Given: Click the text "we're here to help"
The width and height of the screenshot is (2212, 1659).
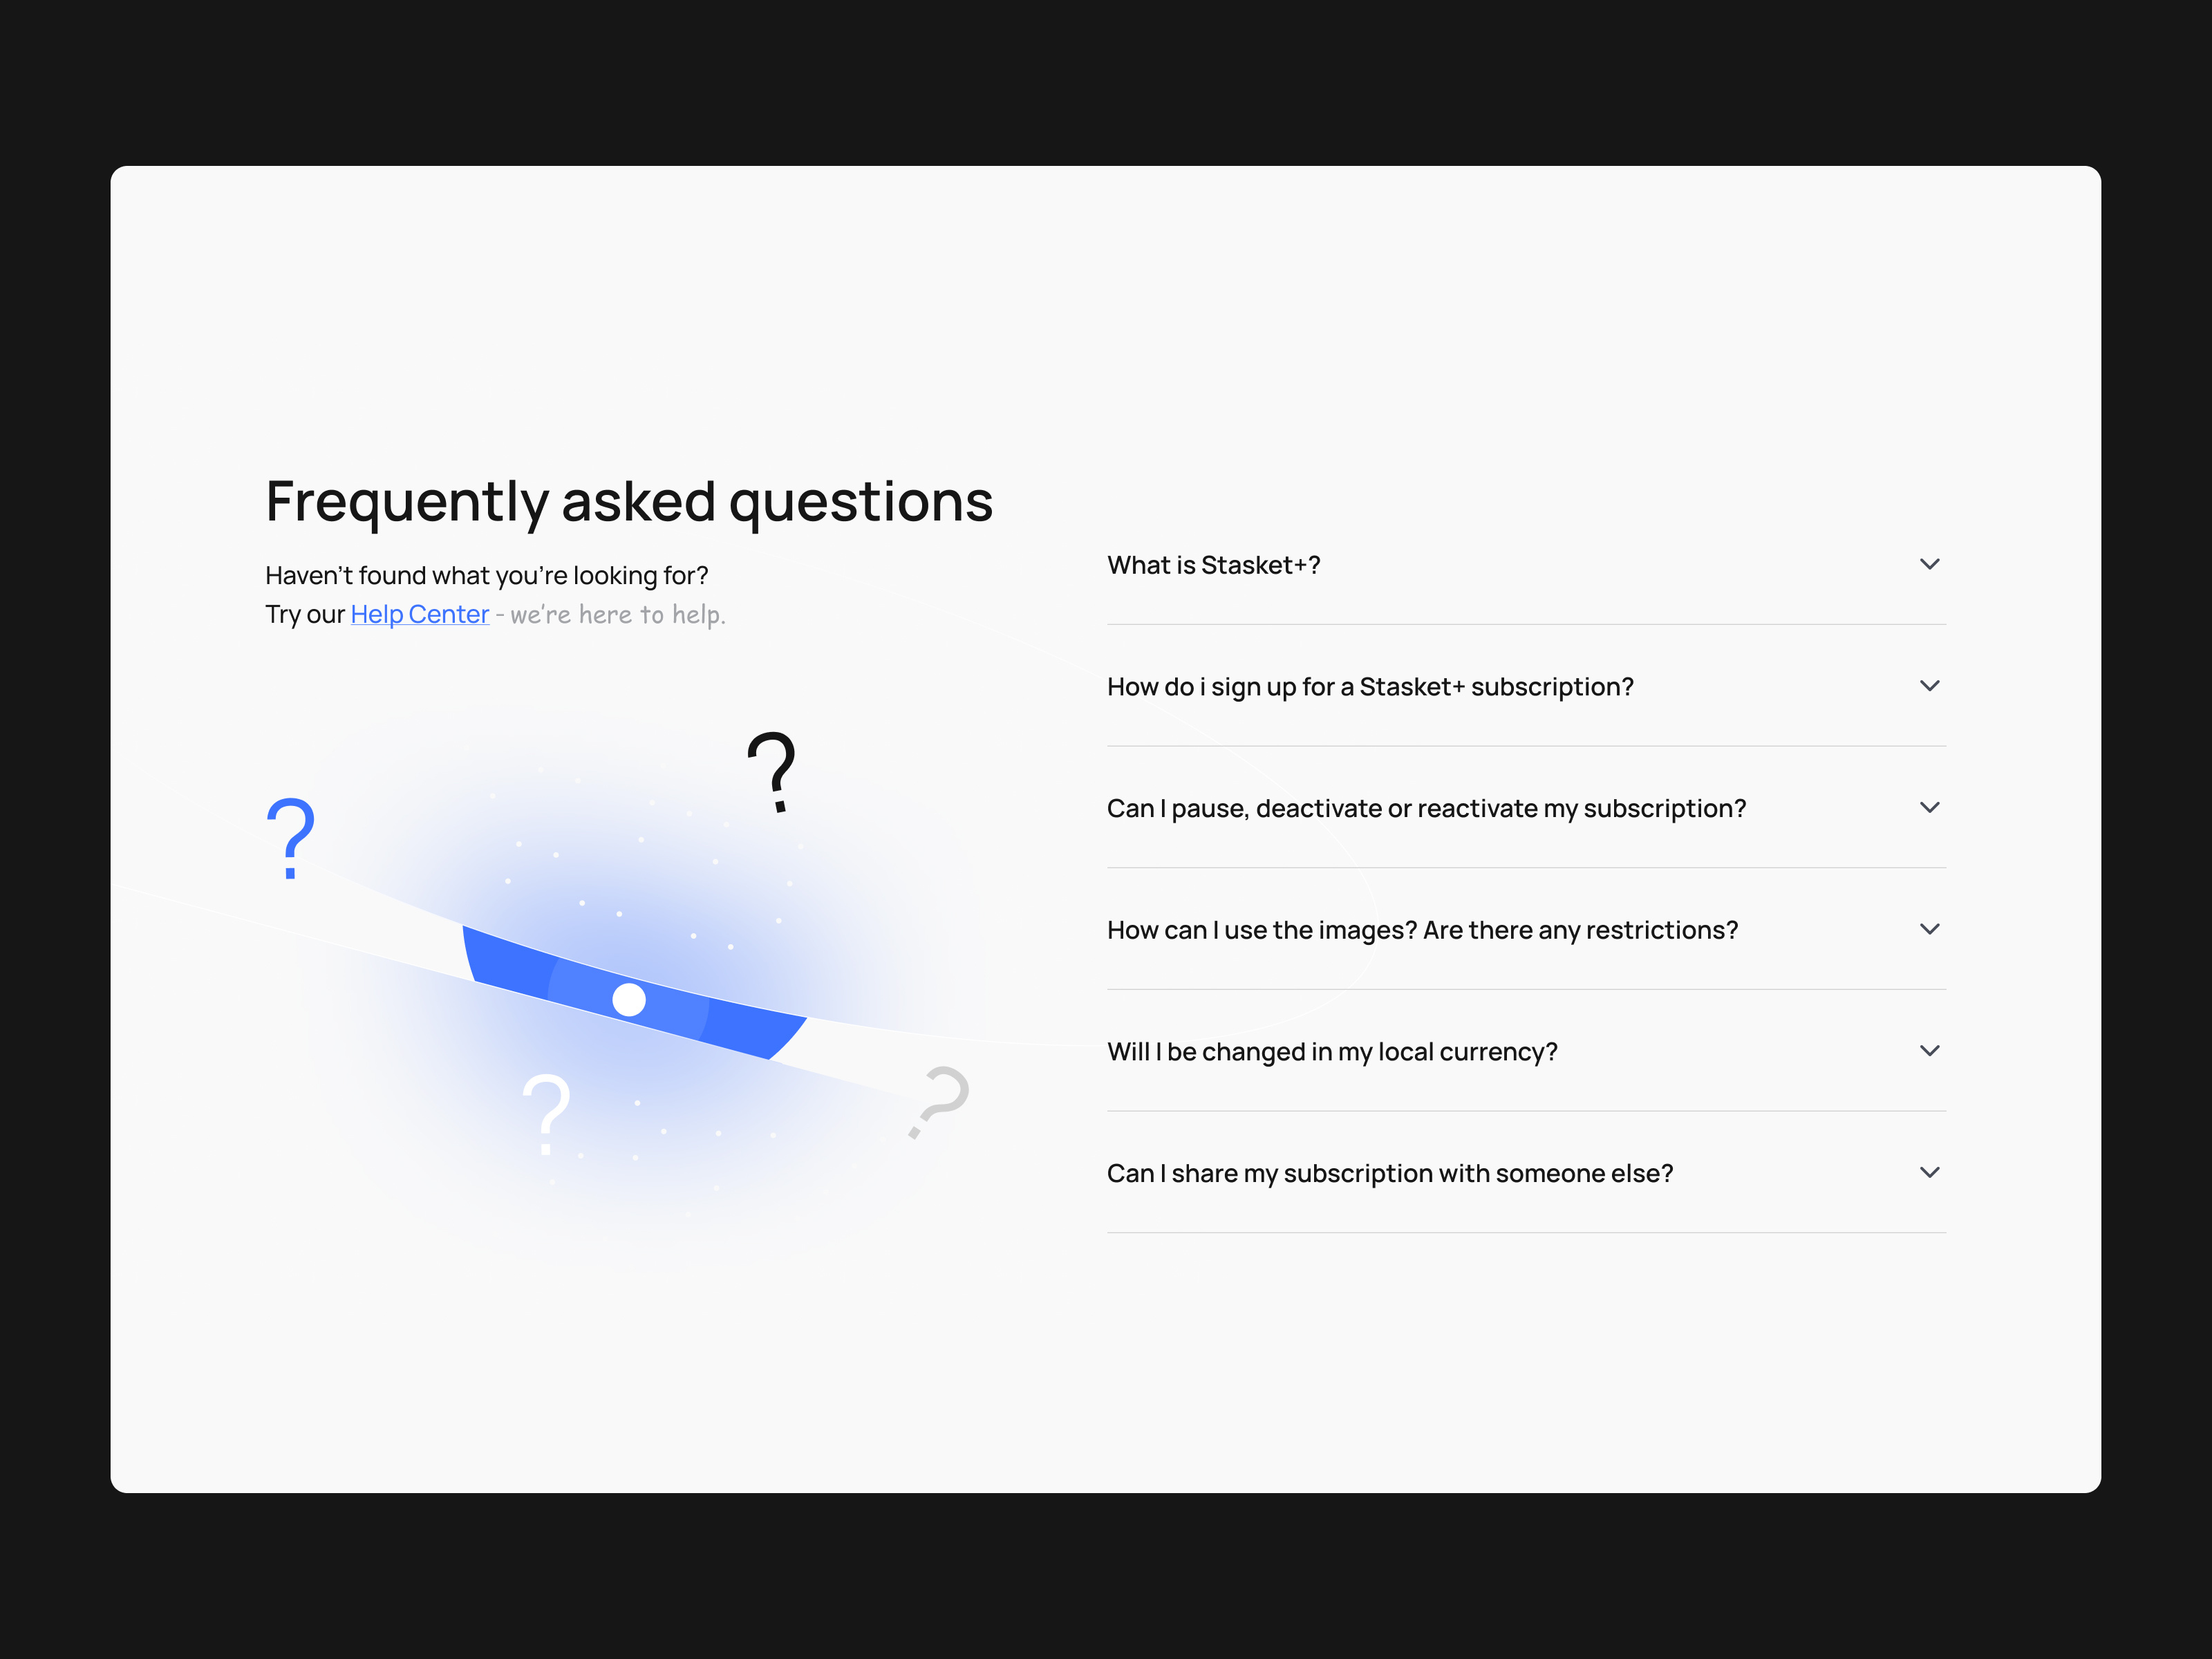Looking at the screenshot, I should tap(615, 614).
